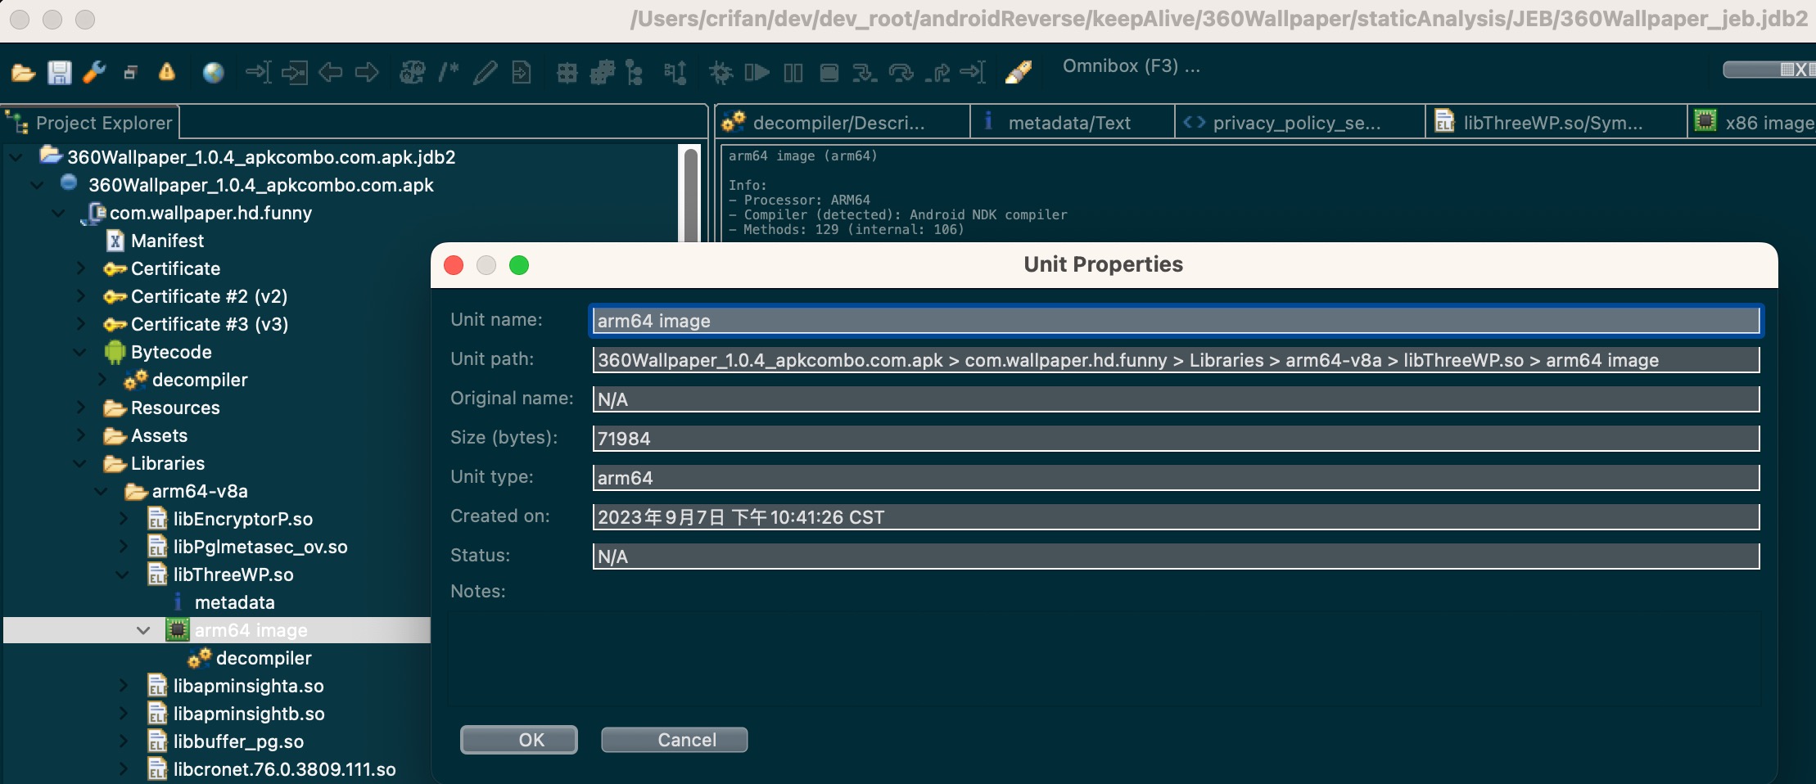
Task: Click the progress bar at the toolbar's right end
Action: [x=1769, y=70]
